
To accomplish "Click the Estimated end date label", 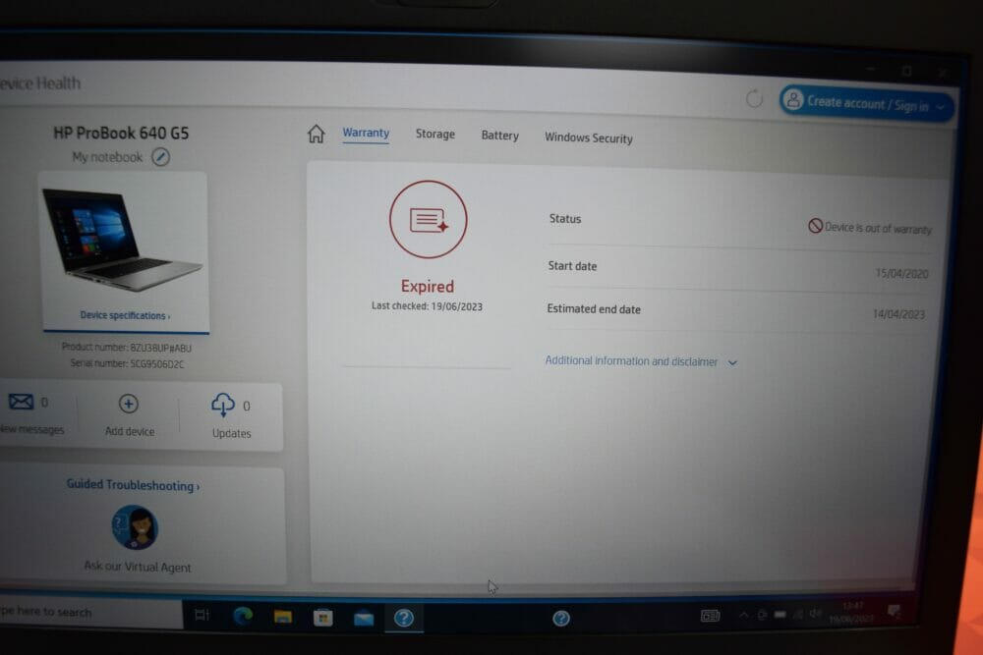I will coord(594,308).
